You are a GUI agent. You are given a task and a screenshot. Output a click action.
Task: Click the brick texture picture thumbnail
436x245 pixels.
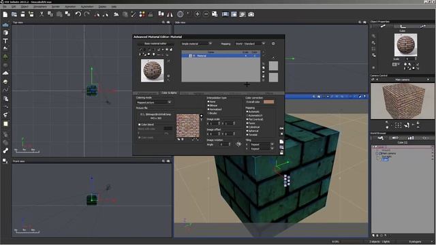click(x=188, y=125)
